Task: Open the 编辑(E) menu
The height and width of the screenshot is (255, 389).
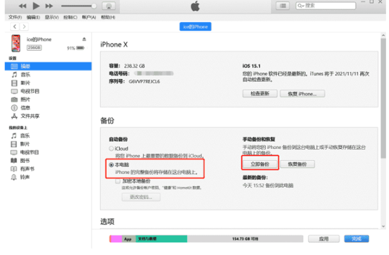Action: 33,17
